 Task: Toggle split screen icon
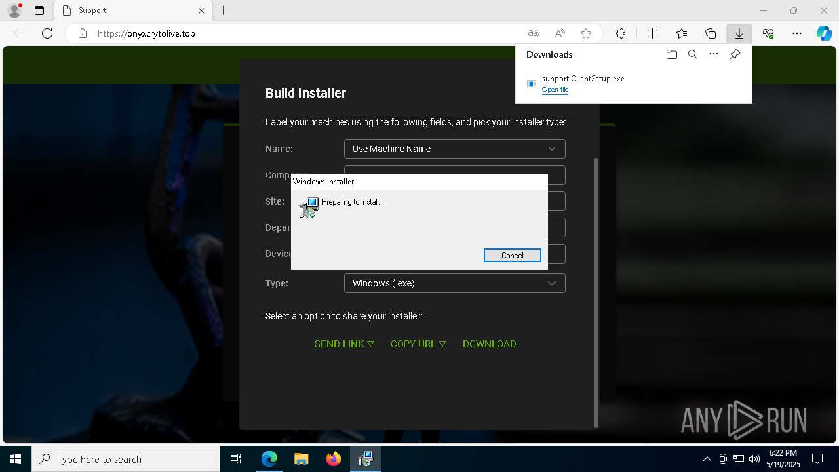(x=653, y=33)
